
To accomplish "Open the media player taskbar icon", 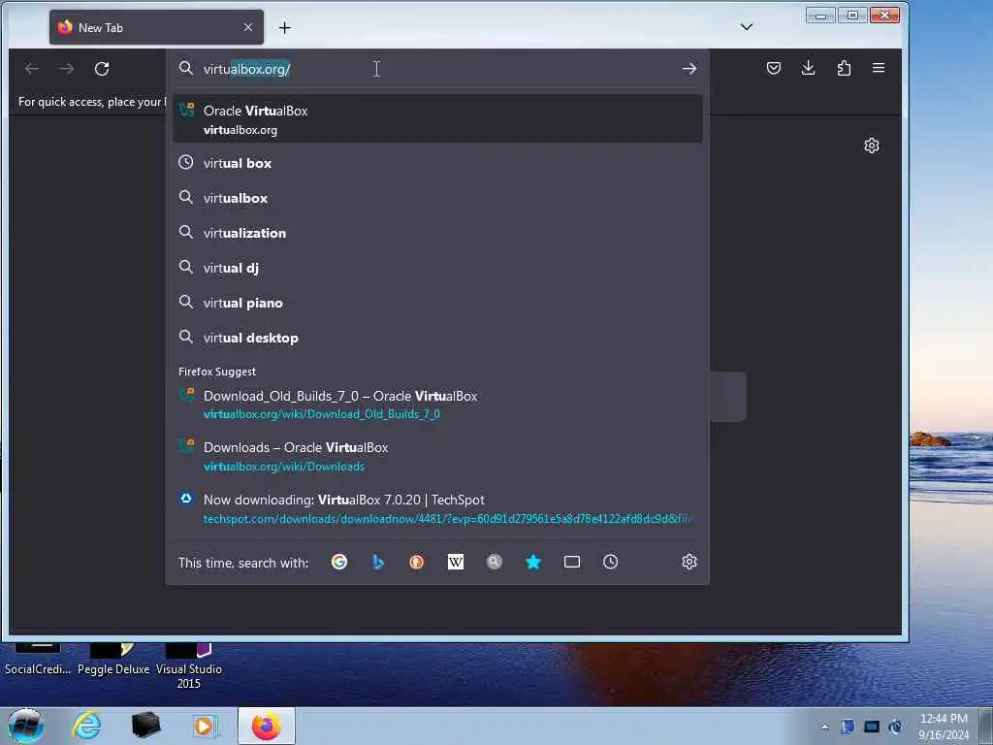I will click(204, 726).
